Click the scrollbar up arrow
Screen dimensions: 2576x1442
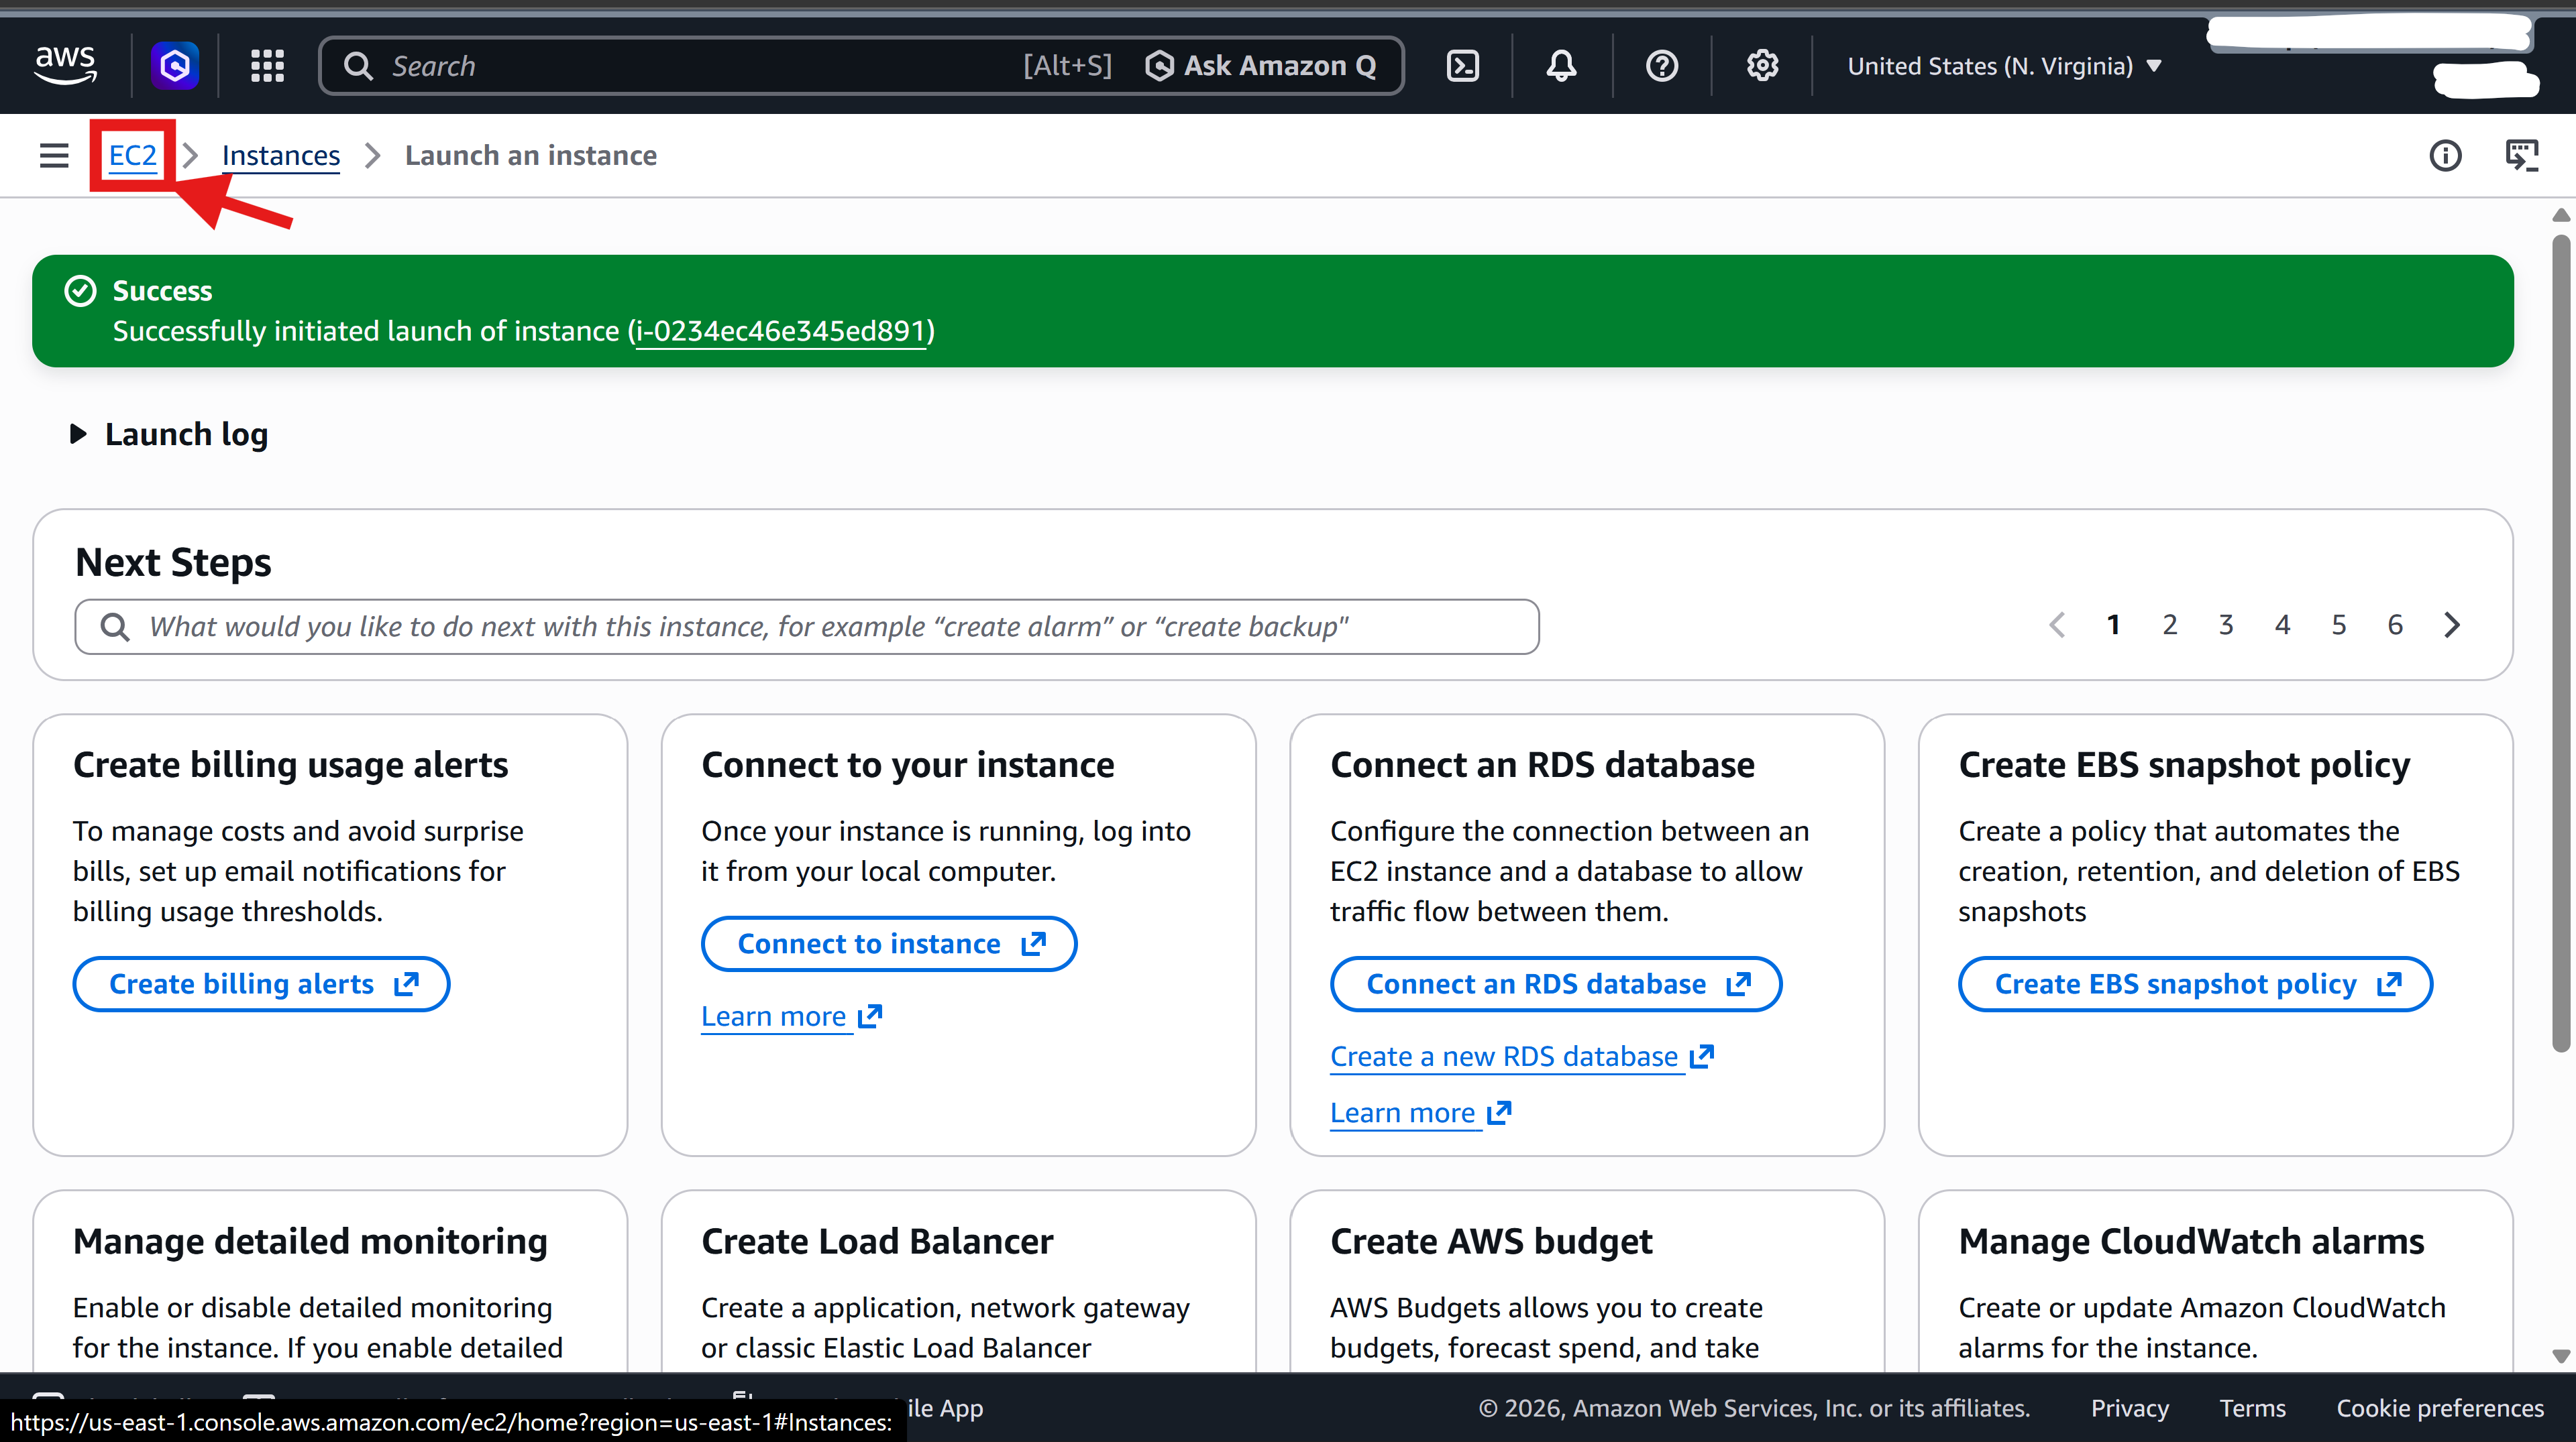tap(2560, 216)
